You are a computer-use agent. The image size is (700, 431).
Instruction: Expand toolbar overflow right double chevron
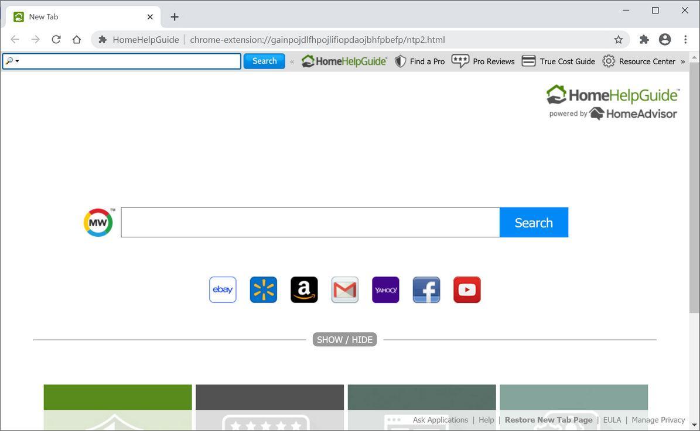(x=682, y=61)
